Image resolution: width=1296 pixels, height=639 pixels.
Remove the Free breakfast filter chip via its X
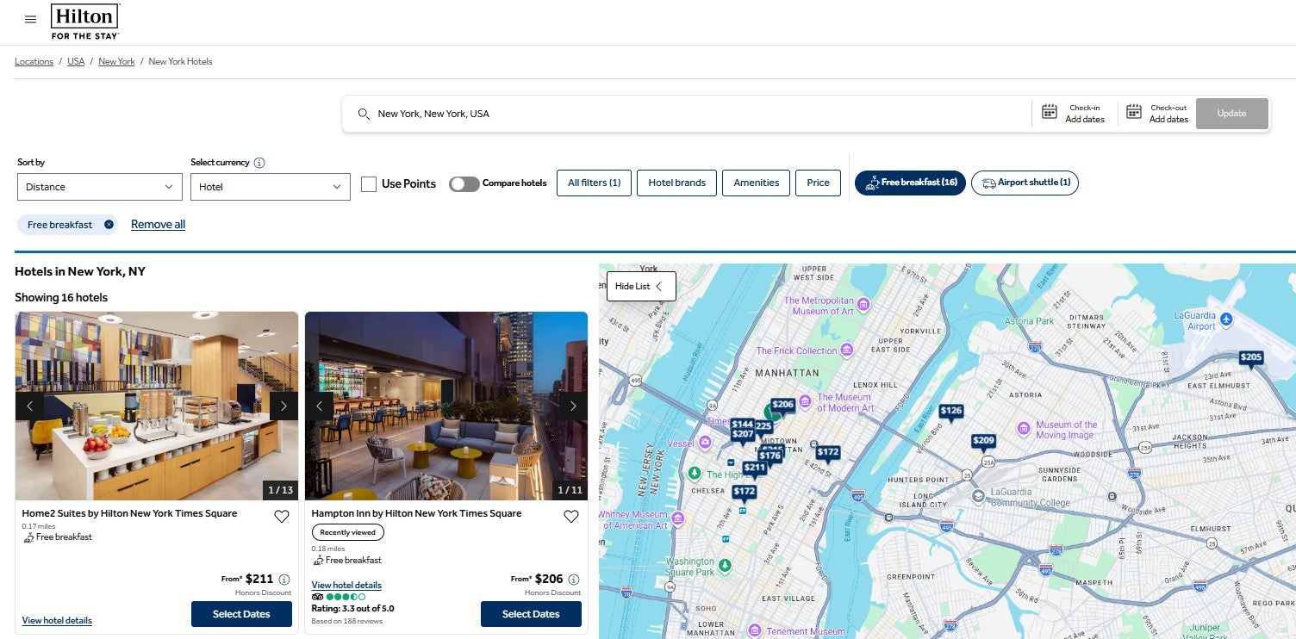point(109,225)
